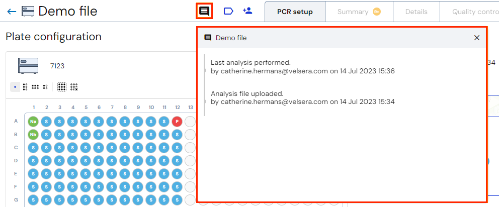Click the 'Plate configuration' heading
Image resolution: width=499 pixels, height=207 pixels.
[x=53, y=37]
